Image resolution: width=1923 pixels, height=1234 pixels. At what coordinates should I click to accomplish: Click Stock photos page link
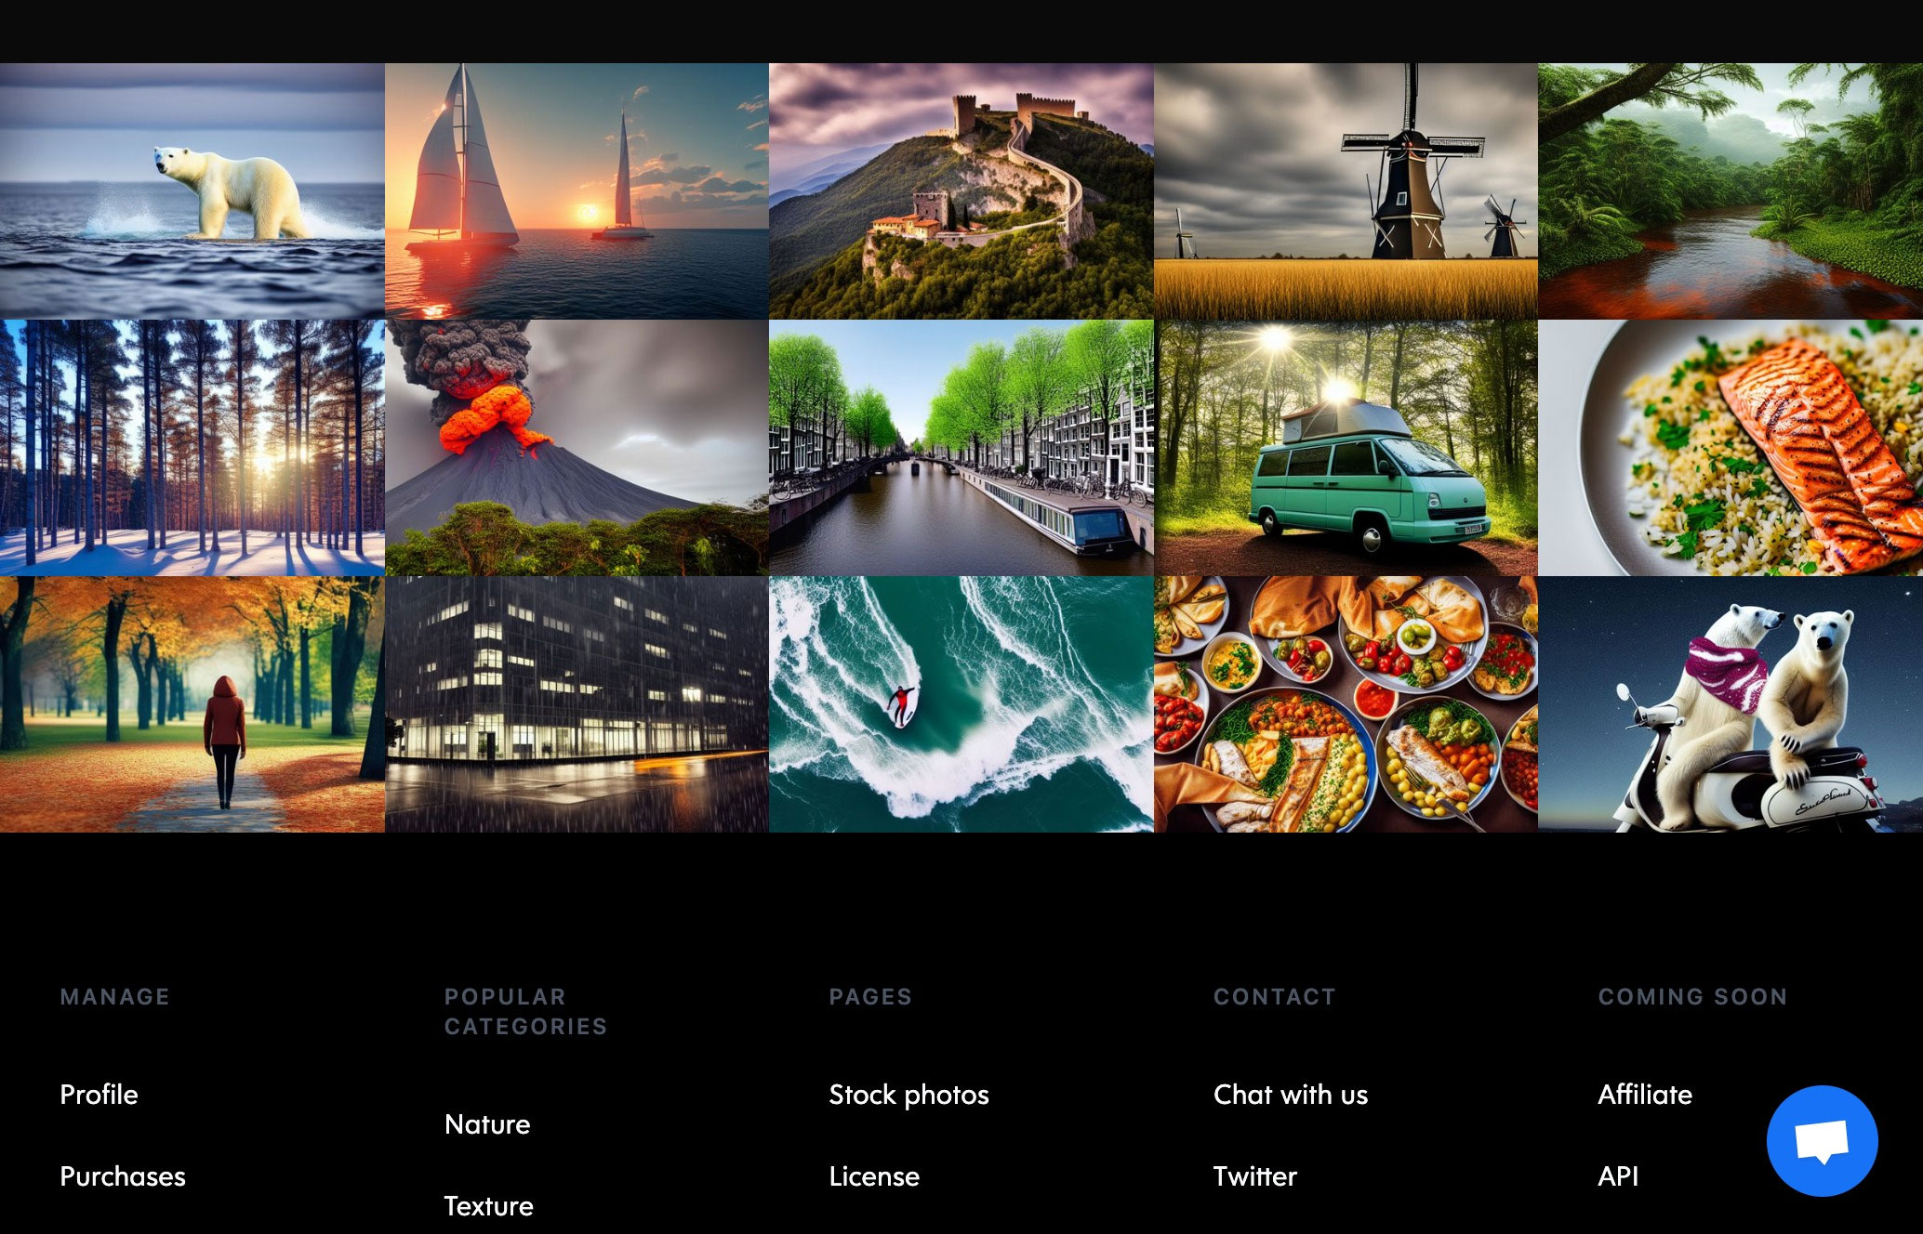[x=908, y=1094]
